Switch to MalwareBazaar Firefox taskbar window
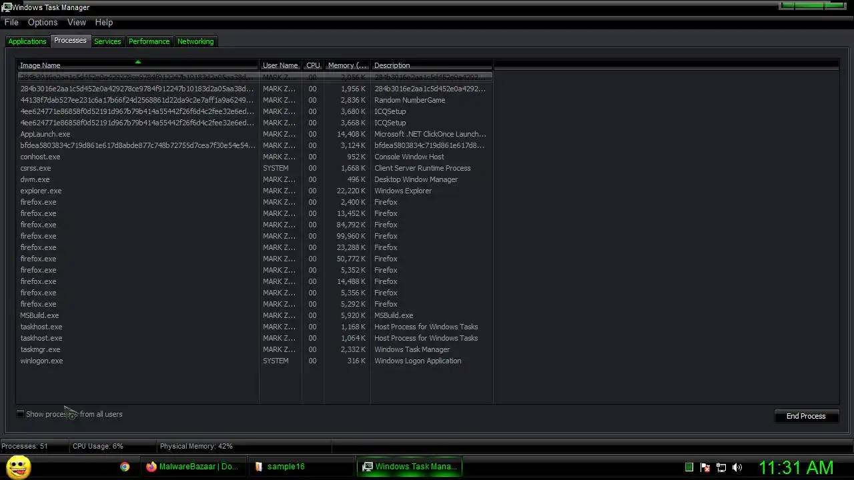 [193, 467]
